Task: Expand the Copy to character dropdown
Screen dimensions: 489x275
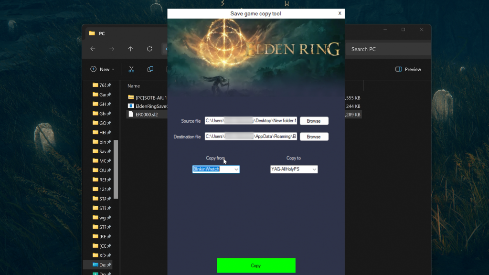Action: [x=314, y=169]
